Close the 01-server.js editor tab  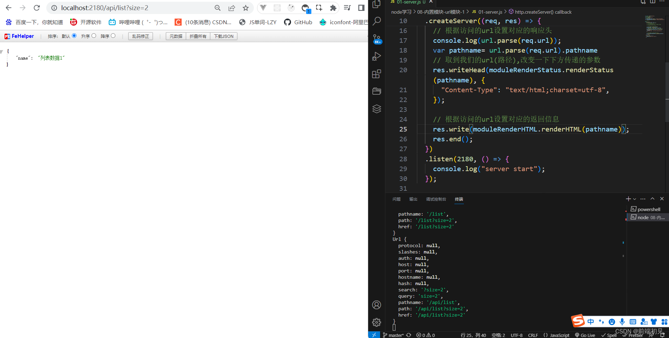[x=431, y=2]
